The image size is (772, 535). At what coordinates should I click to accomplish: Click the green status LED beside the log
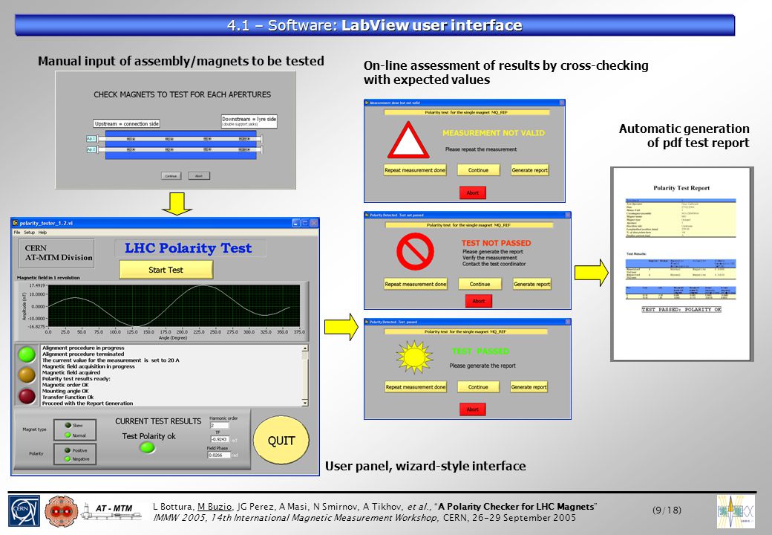tap(27, 354)
